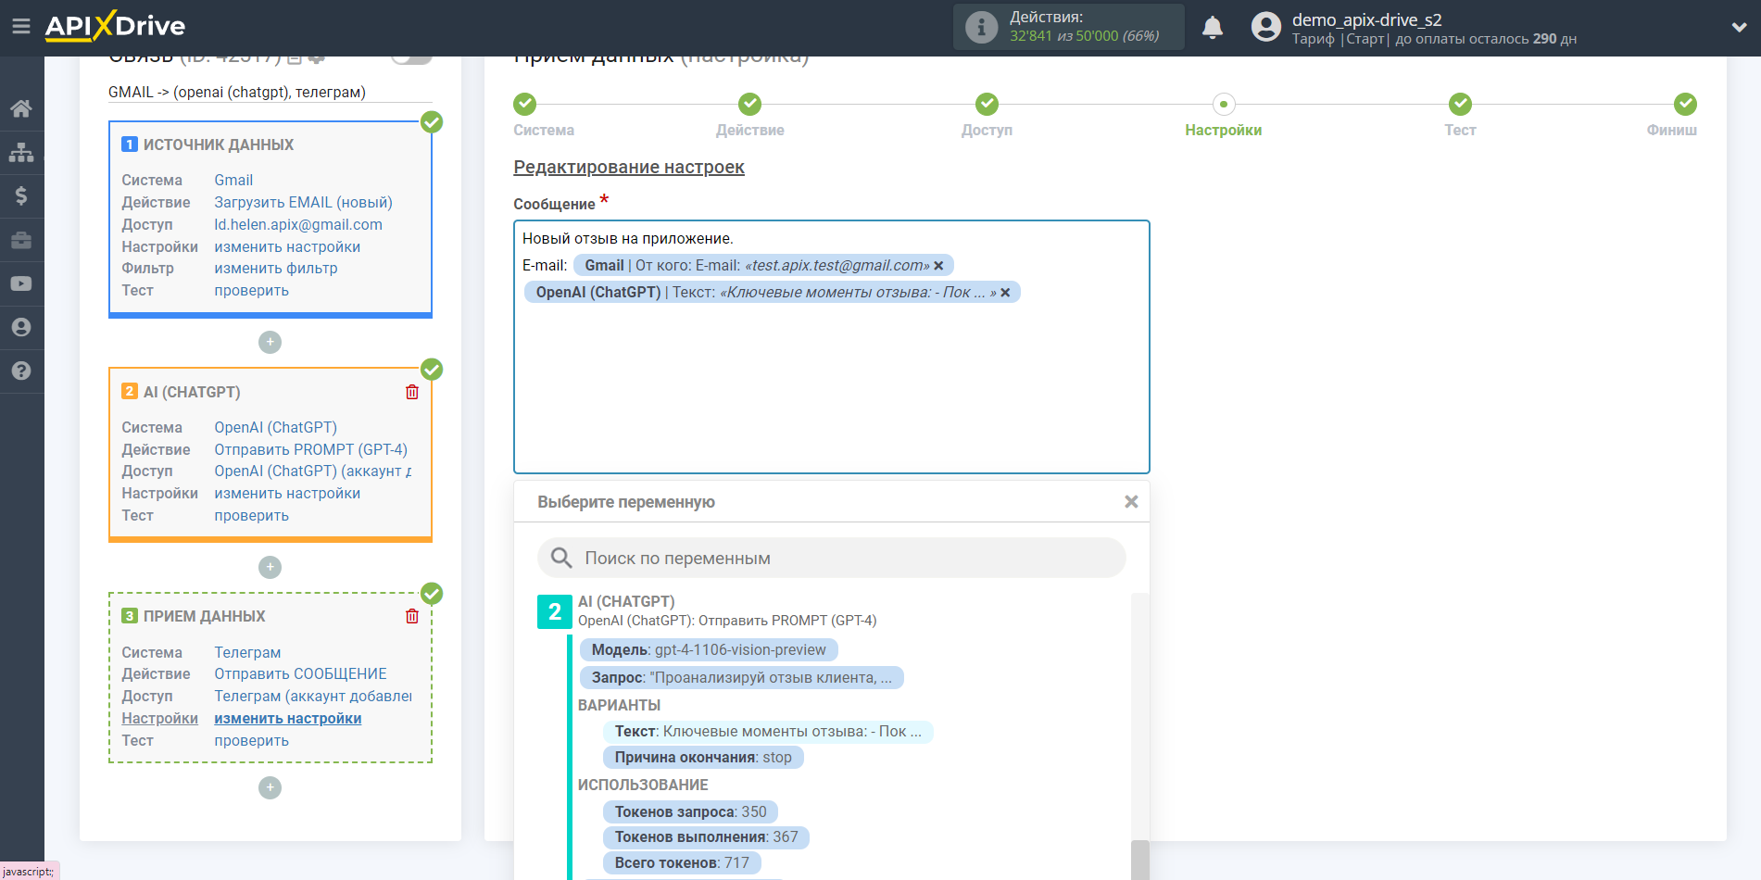The height and width of the screenshot is (880, 1761).
Task: Click the actions info icon
Action: [x=981, y=27]
